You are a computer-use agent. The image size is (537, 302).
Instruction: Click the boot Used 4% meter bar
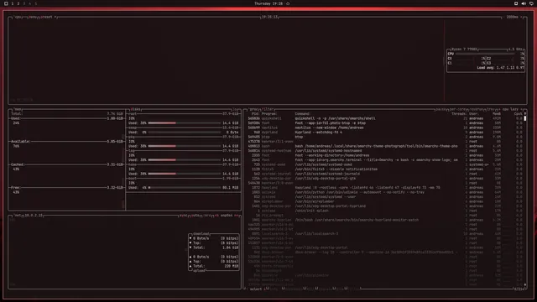click(185, 188)
